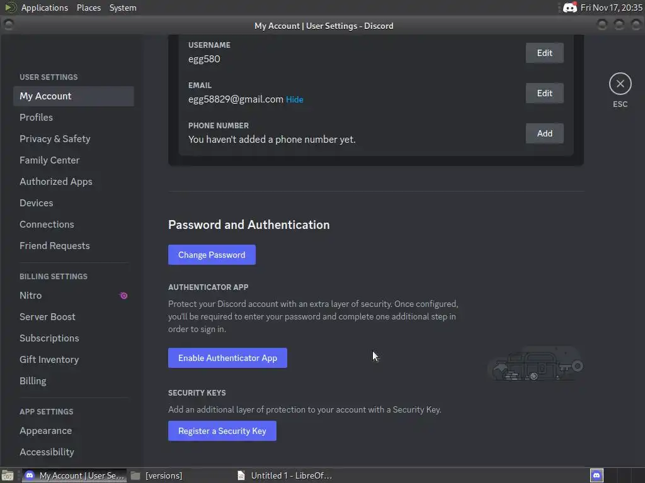Open Subscriptions settings

click(74, 338)
